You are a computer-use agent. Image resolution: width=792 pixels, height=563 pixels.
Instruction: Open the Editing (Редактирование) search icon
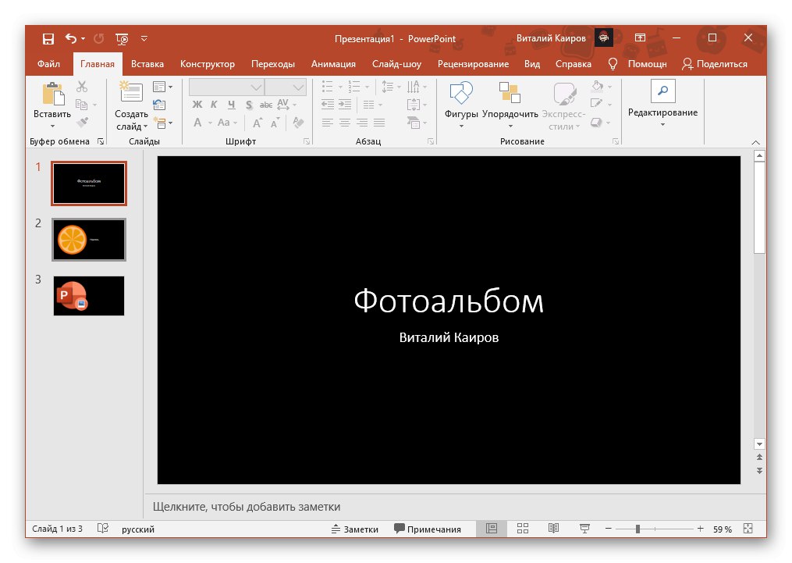pos(662,91)
